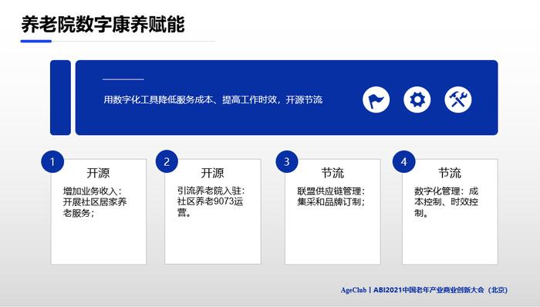This screenshot has height=307, width=540.
Task: Click the 节流 heading in card 3
Action: click(332, 173)
